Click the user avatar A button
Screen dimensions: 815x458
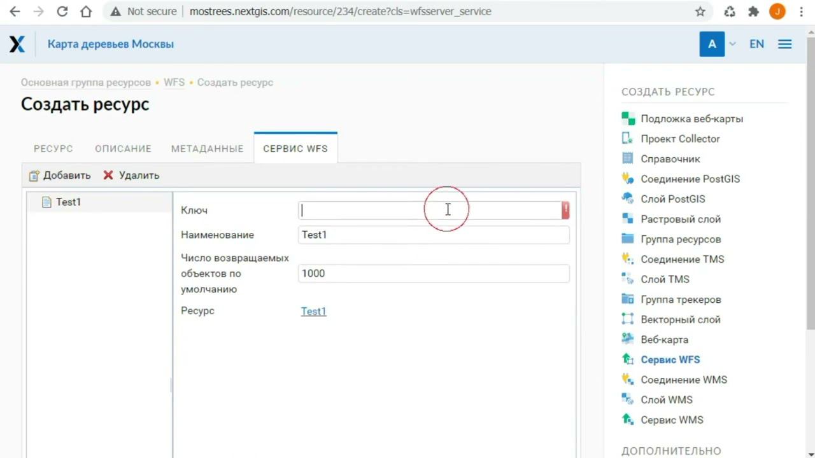click(712, 44)
